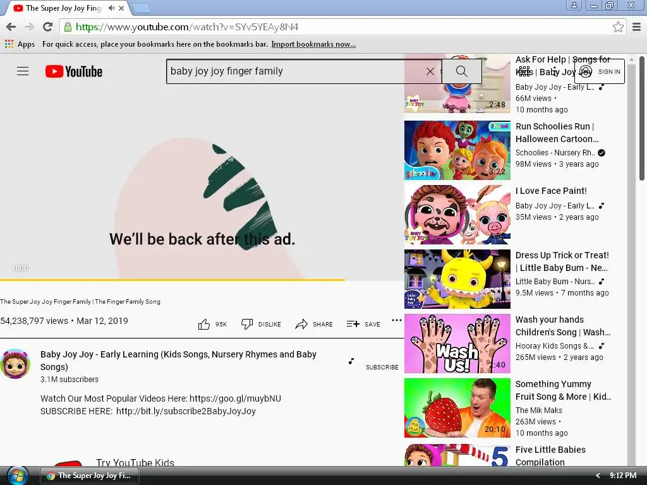
Task: Click I Love Face Paint! title
Action: (551, 191)
